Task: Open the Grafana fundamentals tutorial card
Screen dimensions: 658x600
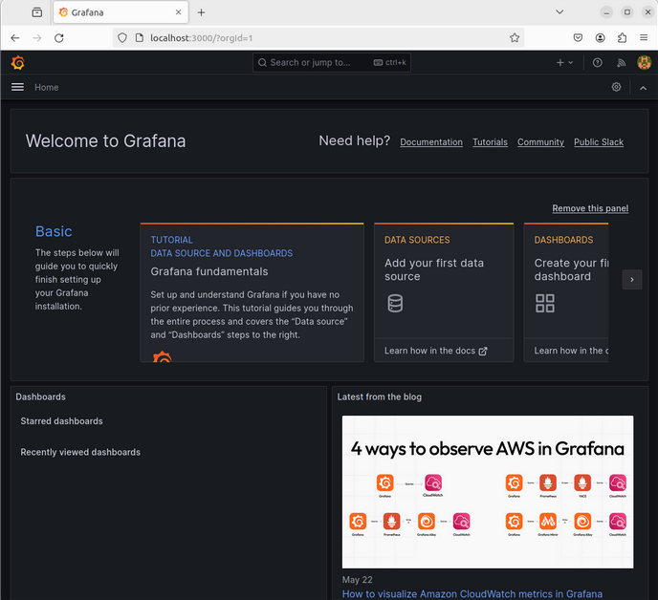Action: [x=252, y=292]
